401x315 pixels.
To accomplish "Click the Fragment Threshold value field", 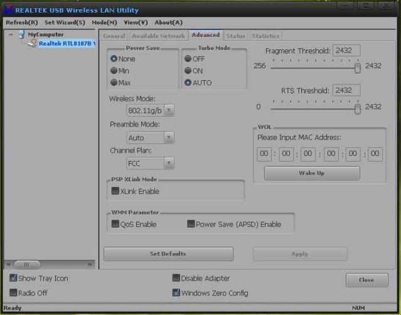I will 346,50.
